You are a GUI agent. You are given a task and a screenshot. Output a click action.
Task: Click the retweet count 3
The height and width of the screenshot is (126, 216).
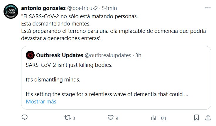point(74,118)
